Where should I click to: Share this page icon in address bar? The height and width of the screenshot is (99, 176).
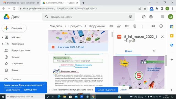pyautogui.click(x=140, y=9)
